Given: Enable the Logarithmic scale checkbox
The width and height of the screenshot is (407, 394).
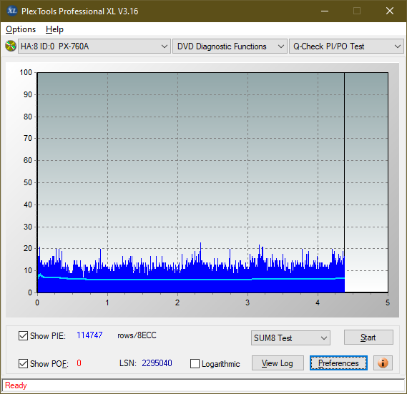Looking at the screenshot, I should [x=195, y=364].
